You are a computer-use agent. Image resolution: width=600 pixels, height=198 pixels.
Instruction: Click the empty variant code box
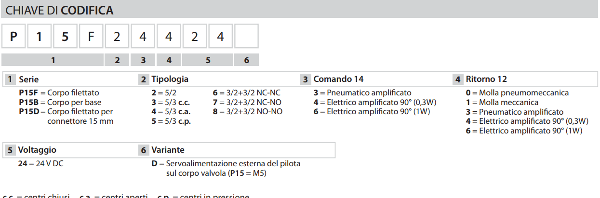(246, 36)
